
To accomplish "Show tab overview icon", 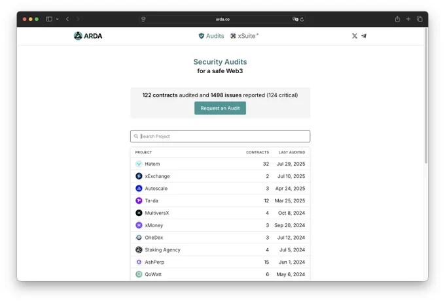I will coord(419,19).
